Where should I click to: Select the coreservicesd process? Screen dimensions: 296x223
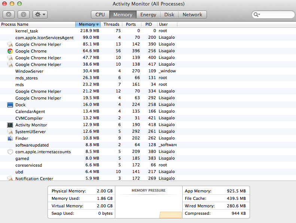148,165
